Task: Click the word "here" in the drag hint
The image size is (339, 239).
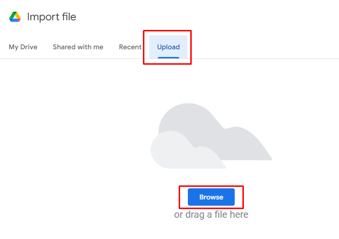Action: click(x=239, y=214)
